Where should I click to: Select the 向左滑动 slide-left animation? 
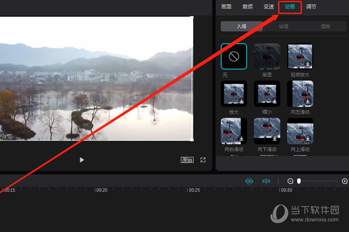[300, 94]
